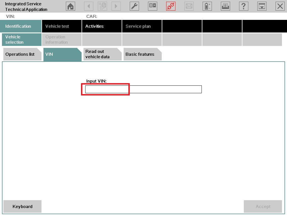Viewport: 287px width, 215px height.
Task: Click the Accept button
Action: [x=263, y=207]
